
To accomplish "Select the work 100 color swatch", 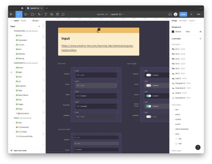I will 176,139.
